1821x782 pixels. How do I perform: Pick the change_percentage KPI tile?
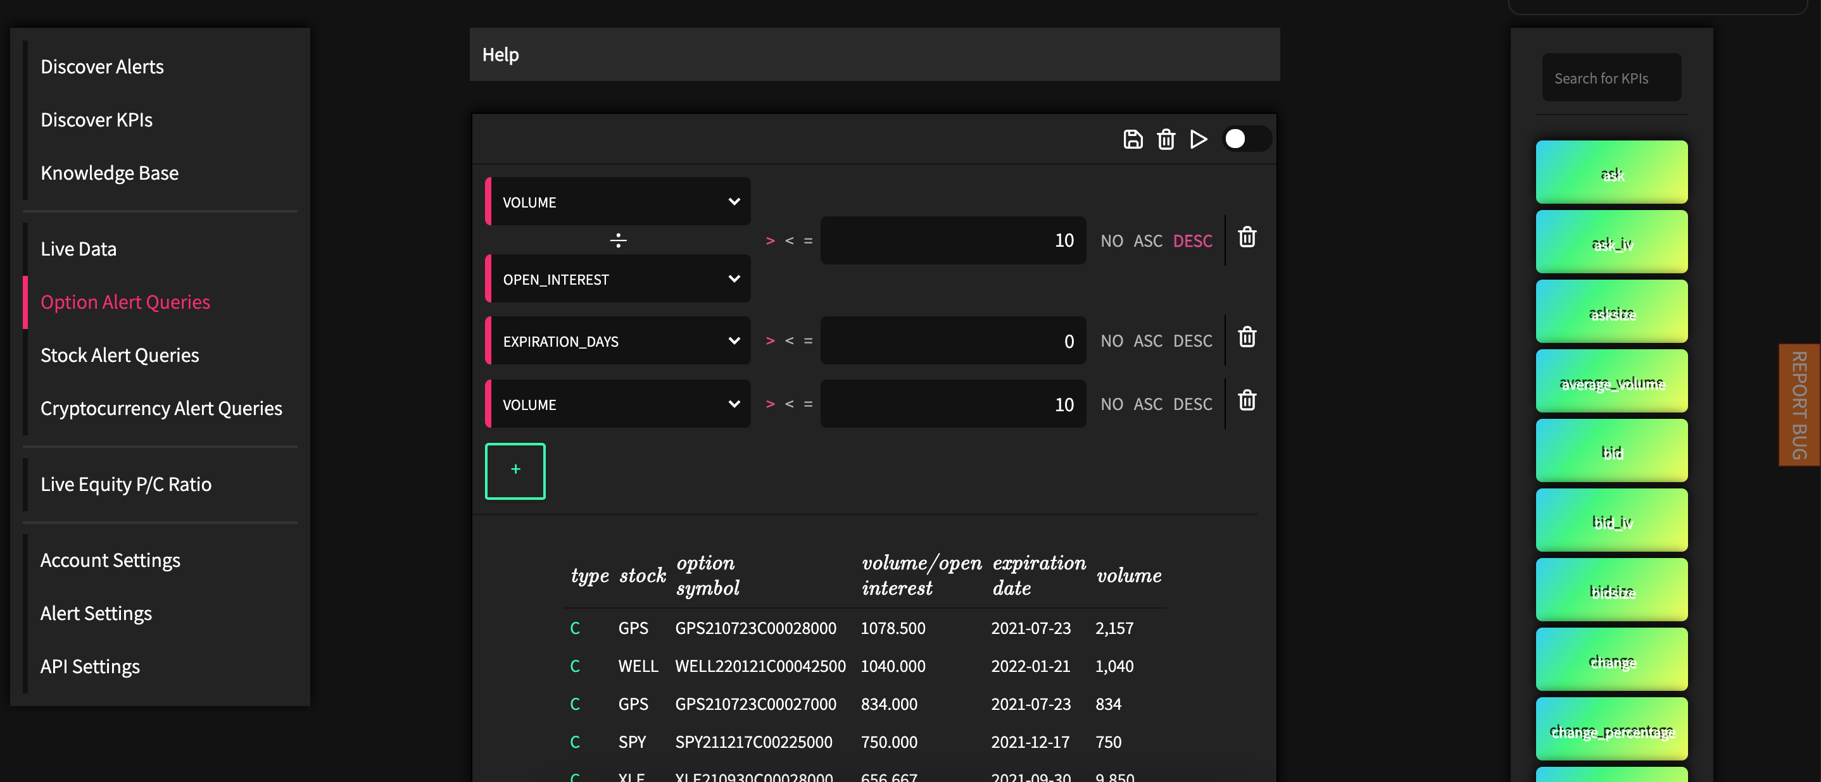(x=1611, y=729)
